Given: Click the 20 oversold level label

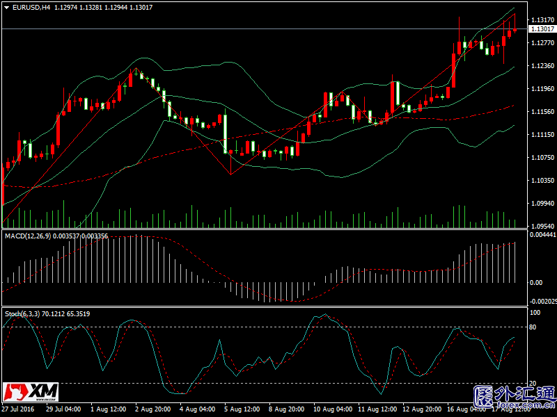Looking at the screenshot, I should tap(533, 384).
